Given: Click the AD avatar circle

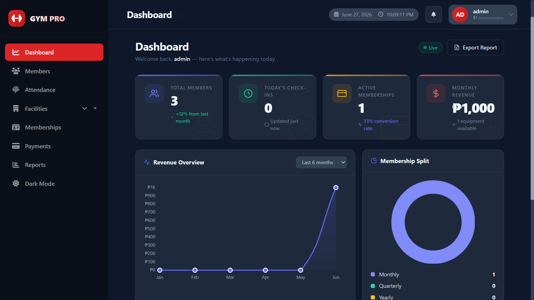Looking at the screenshot, I should [x=460, y=14].
